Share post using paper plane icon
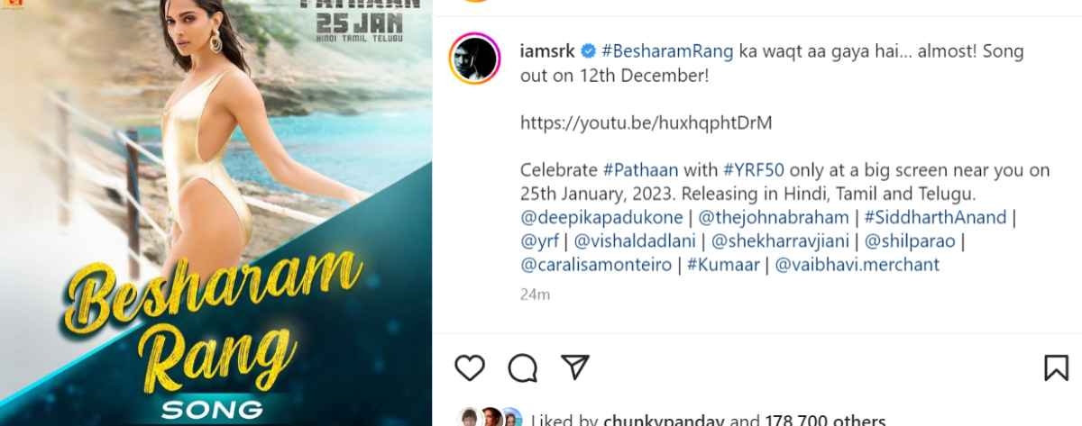 pos(575,367)
